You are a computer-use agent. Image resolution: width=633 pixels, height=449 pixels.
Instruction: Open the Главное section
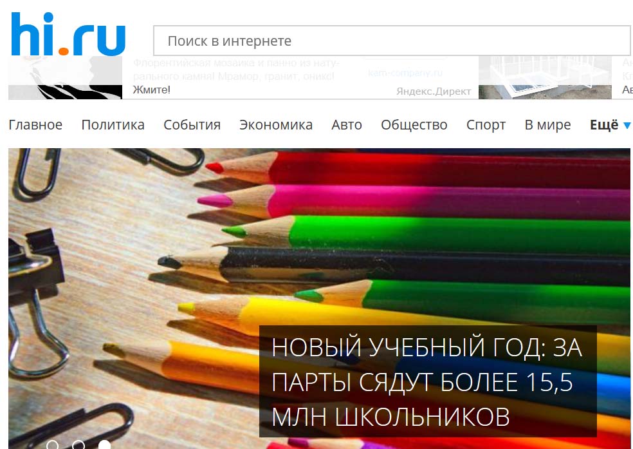[35, 125]
